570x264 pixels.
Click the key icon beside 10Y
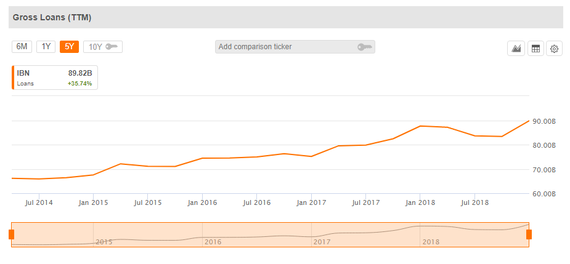pos(112,47)
